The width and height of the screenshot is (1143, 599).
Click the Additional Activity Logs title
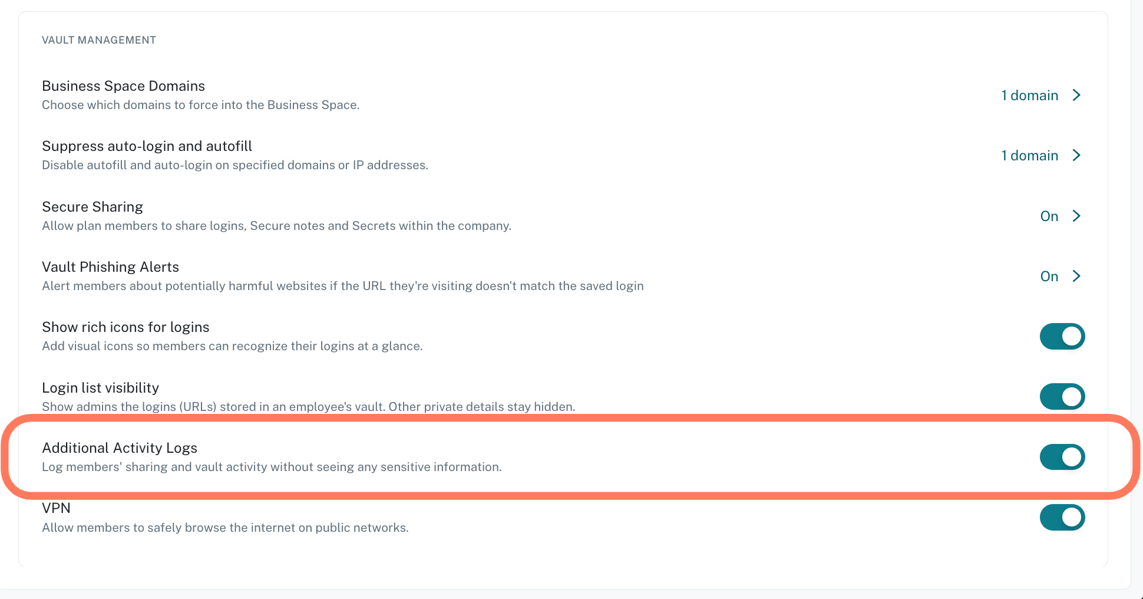(120, 448)
